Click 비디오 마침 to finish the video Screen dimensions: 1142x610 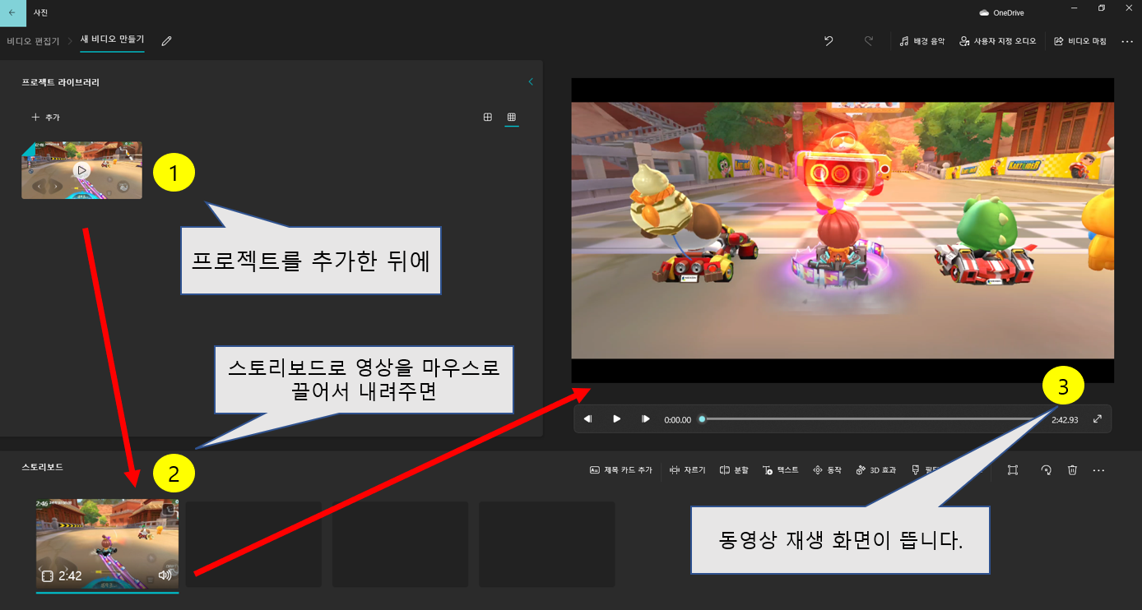pyautogui.click(x=1080, y=40)
